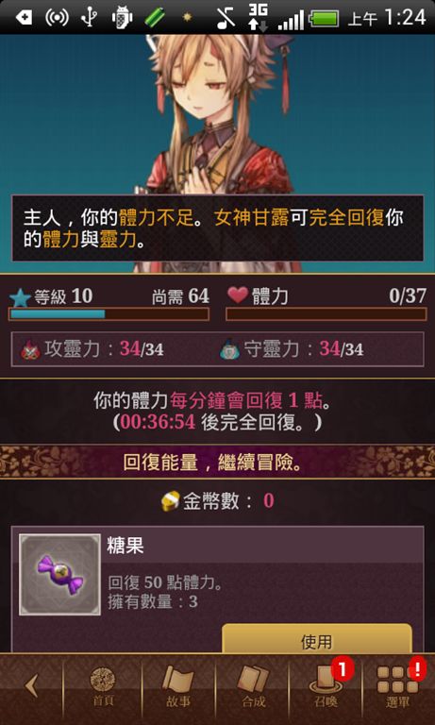Open the 選單 menu grid
Screen dimensions: 435x725
pos(398,686)
